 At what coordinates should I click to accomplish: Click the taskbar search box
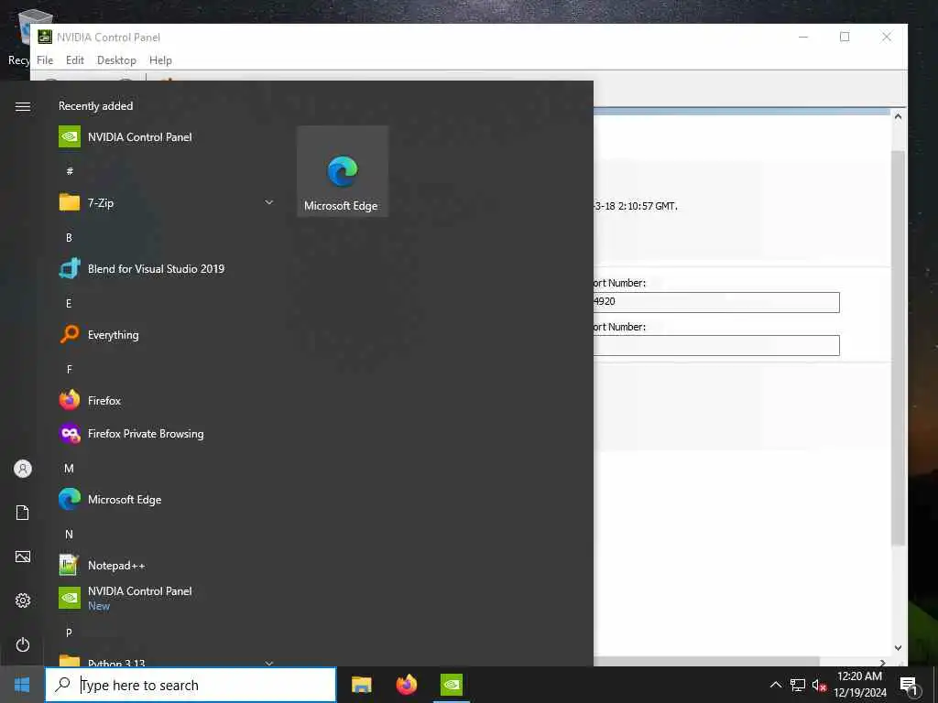coord(191,685)
